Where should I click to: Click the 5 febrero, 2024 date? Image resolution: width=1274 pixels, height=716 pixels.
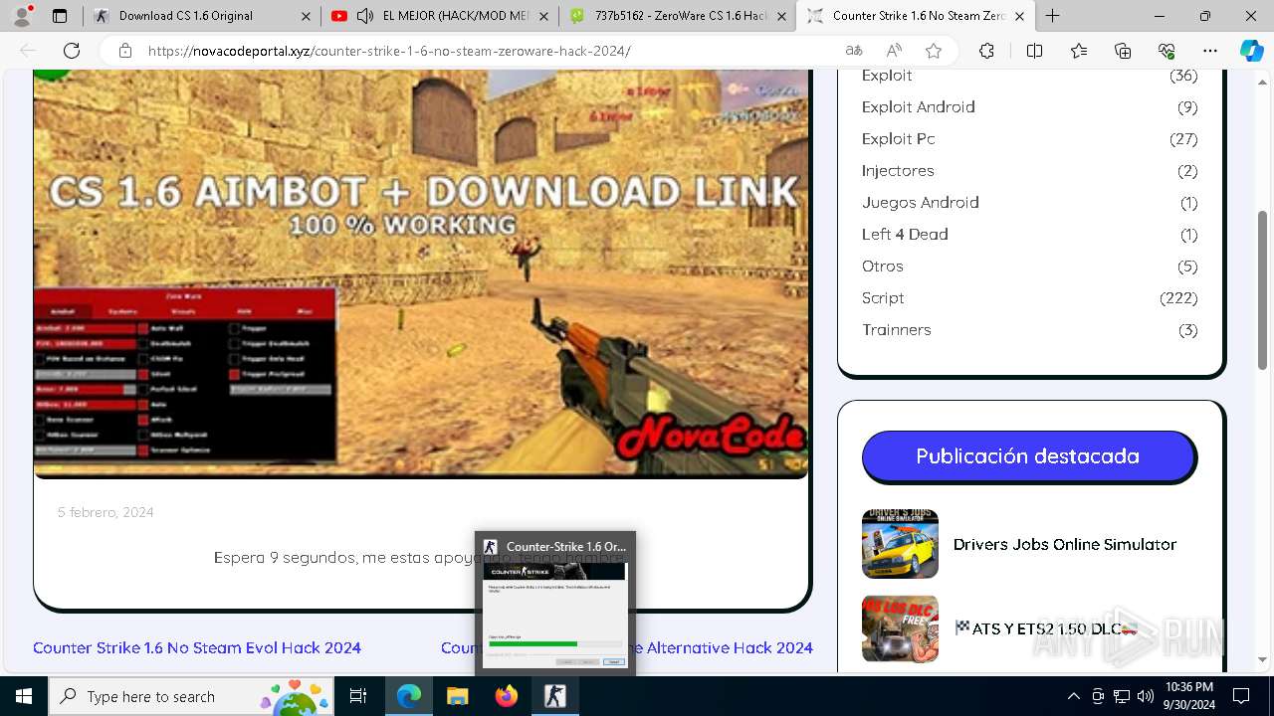106,512
